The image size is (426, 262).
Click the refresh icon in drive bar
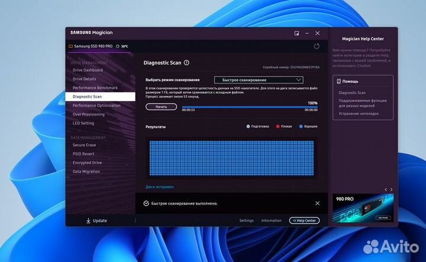click(x=317, y=46)
